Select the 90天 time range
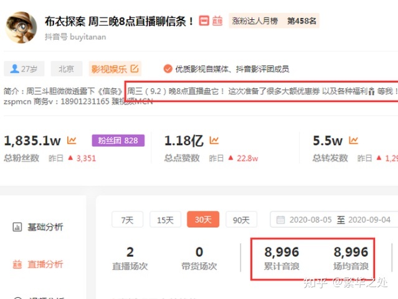 (242, 219)
